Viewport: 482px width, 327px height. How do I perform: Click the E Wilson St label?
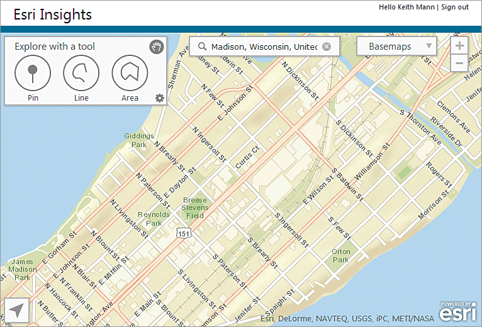(x=318, y=190)
